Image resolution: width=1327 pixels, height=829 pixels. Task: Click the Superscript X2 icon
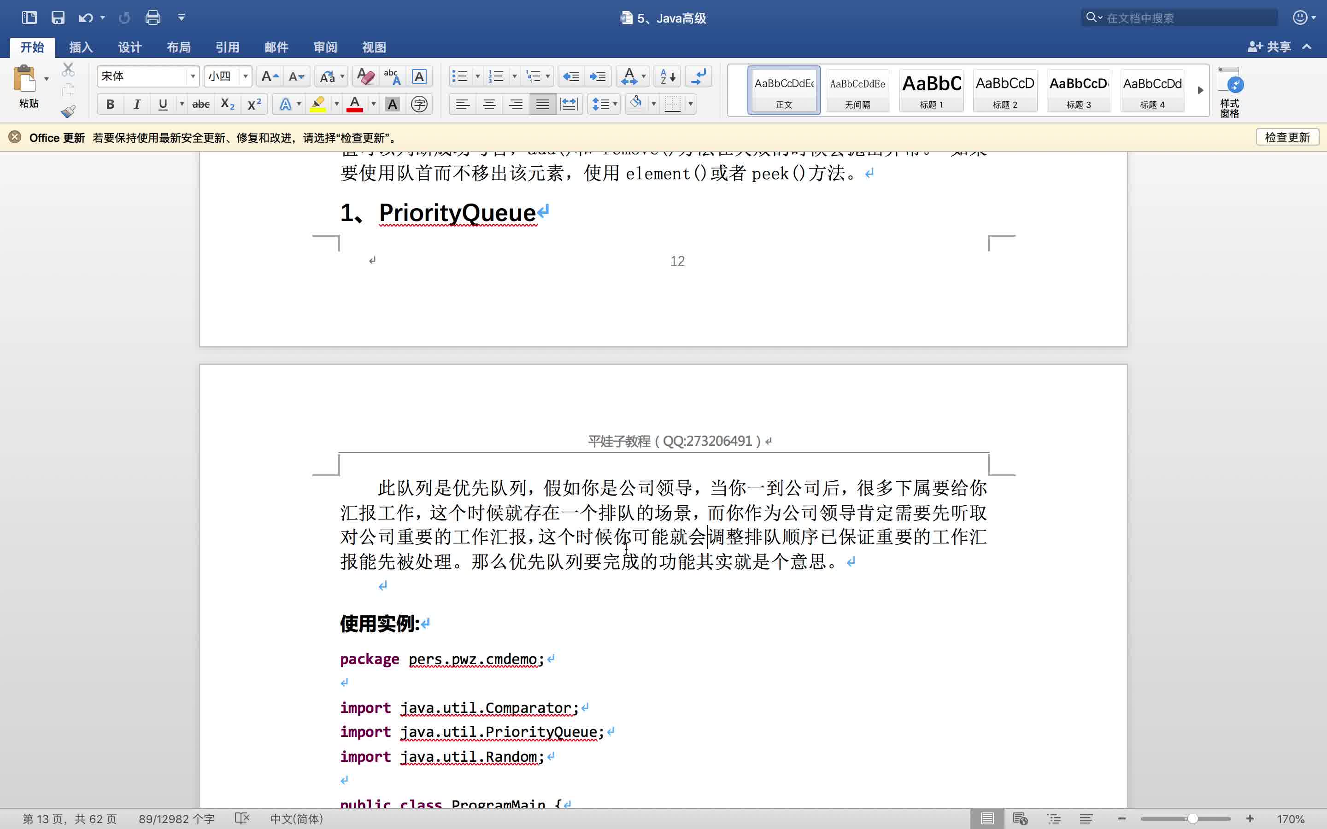pos(254,104)
